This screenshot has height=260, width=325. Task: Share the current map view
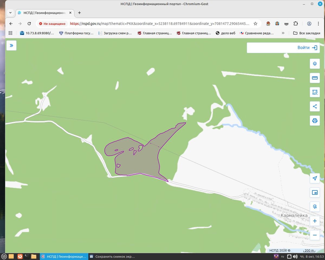coord(315,106)
